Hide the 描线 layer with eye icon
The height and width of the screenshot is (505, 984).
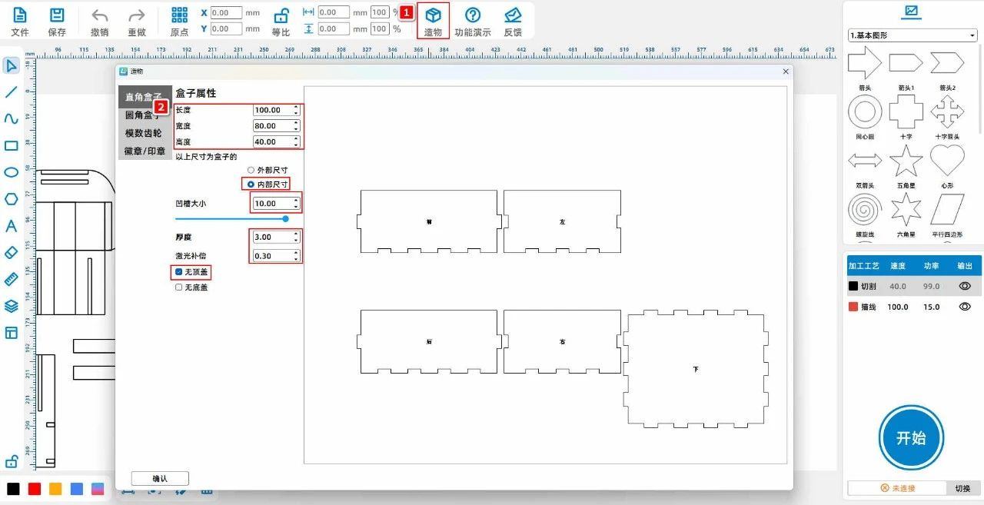pos(965,307)
